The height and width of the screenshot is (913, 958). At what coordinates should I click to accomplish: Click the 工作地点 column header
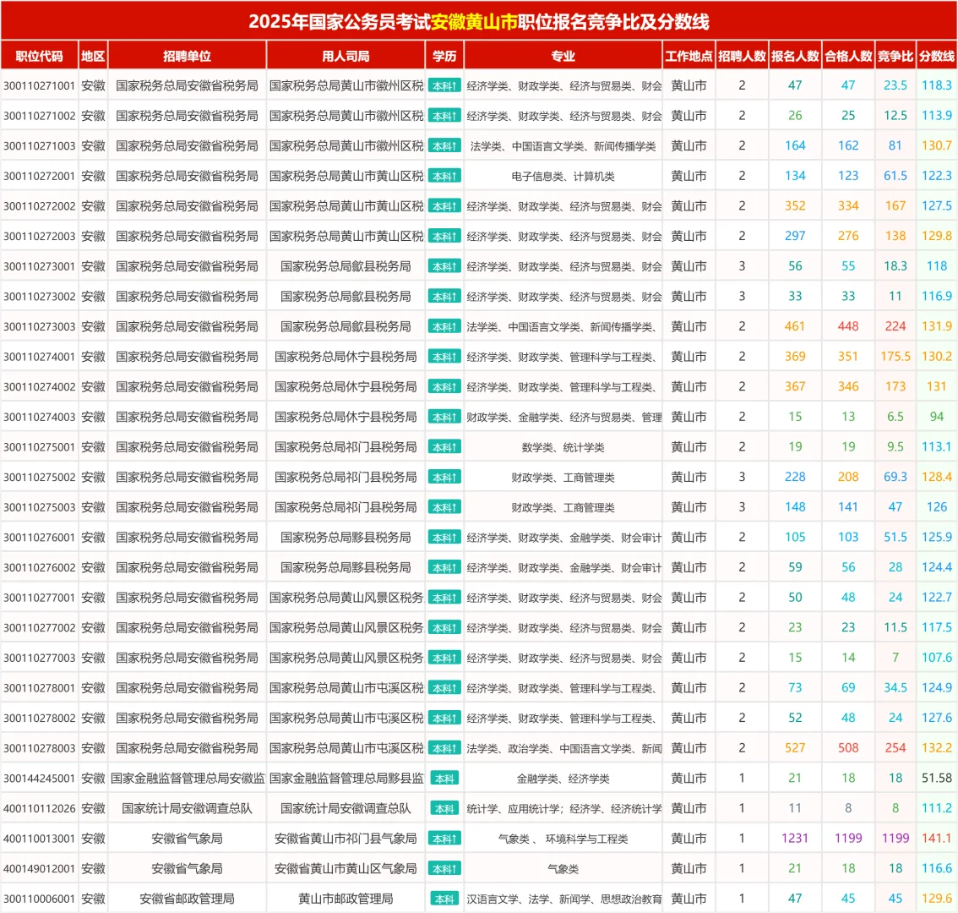(x=689, y=57)
